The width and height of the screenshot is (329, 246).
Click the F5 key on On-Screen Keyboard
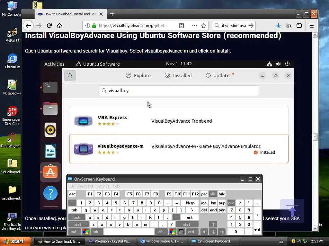tap(129, 194)
